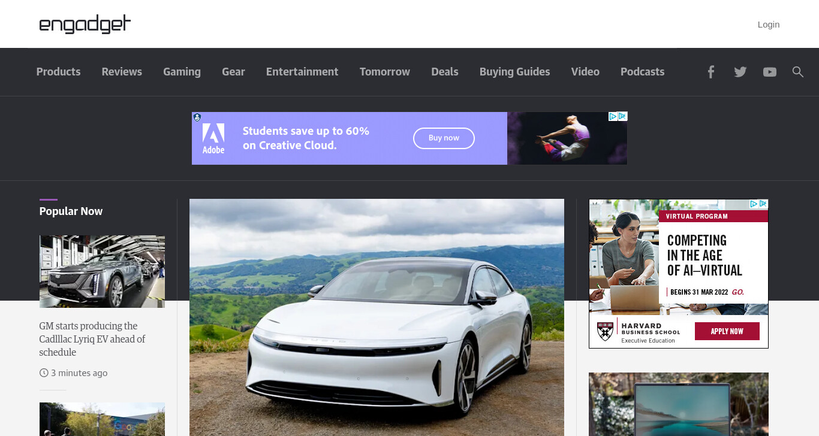
Task: Select Gear in the navigation bar
Action: pyautogui.click(x=233, y=72)
